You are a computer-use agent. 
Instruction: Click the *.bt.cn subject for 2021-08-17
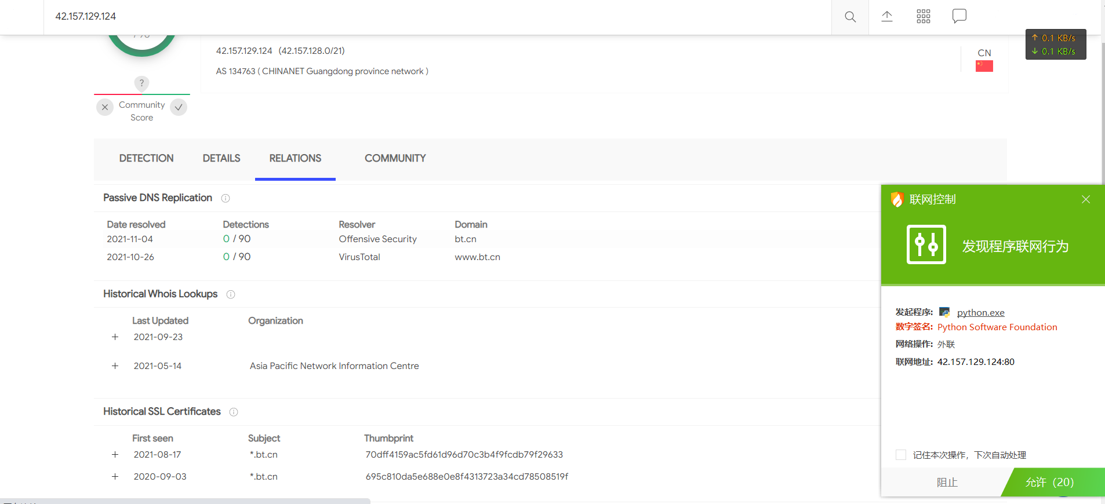point(264,454)
